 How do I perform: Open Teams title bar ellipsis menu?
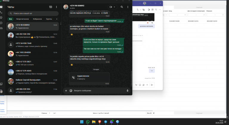point(140,3)
